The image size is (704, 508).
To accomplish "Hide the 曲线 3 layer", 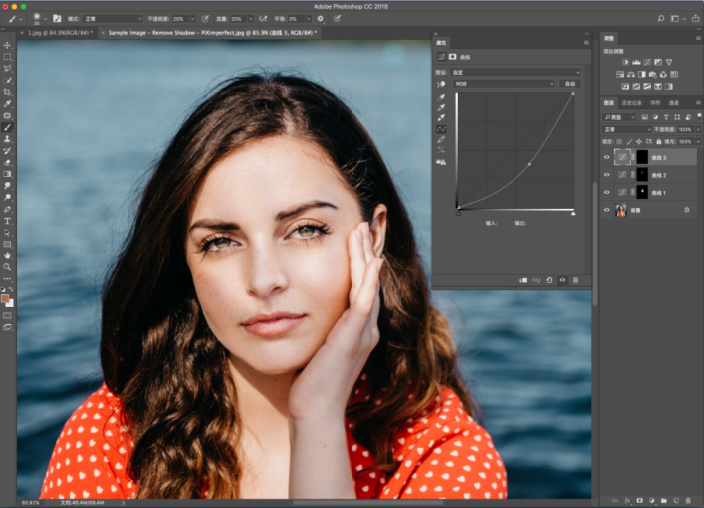I will pos(607,157).
